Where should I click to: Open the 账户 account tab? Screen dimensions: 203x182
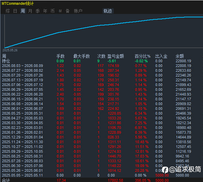point(78,11)
